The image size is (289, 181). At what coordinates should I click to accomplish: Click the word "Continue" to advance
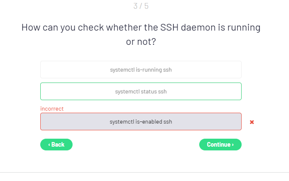(x=219, y=145)
